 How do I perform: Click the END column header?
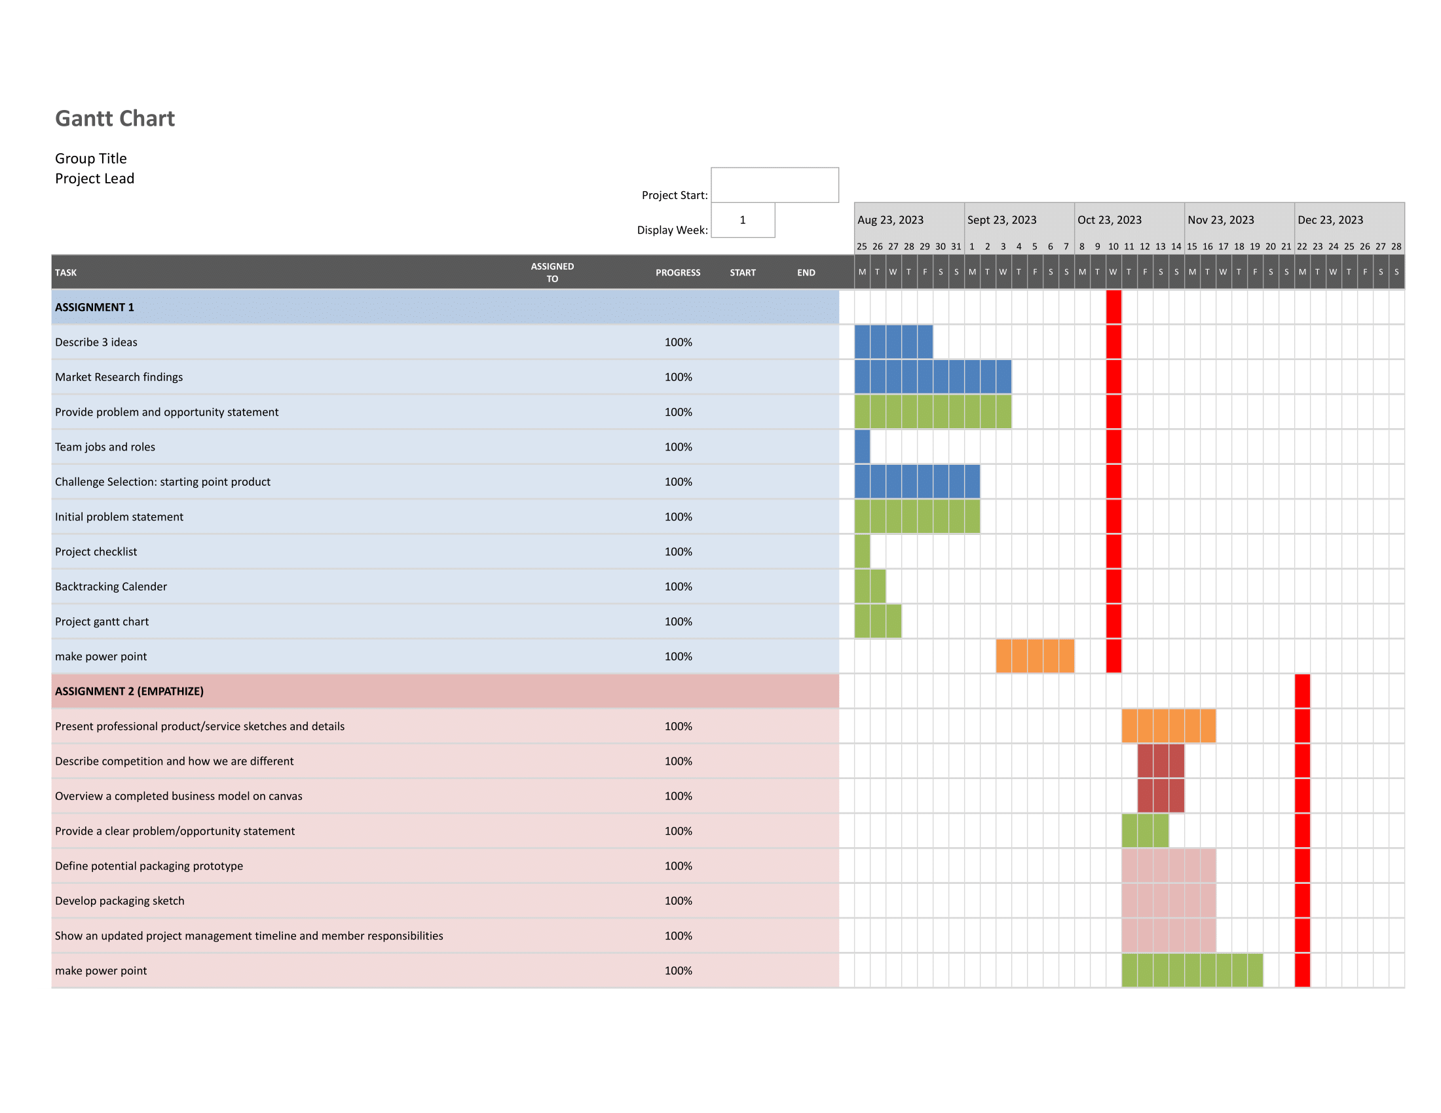(806, 272)
